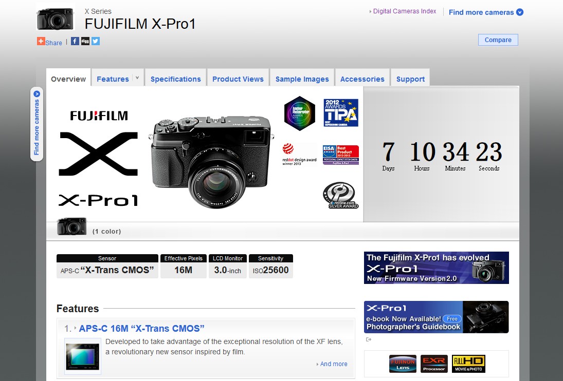Click the Features section heading
The height and width of the screenshot is (381, 563).
pos(78,309)
